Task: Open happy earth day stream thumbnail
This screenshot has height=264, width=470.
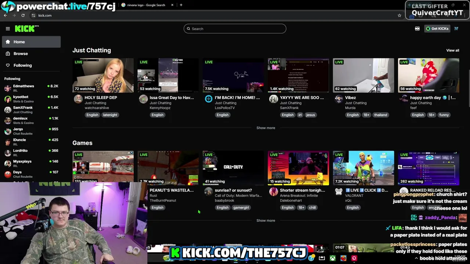Action: coord(429,75)
